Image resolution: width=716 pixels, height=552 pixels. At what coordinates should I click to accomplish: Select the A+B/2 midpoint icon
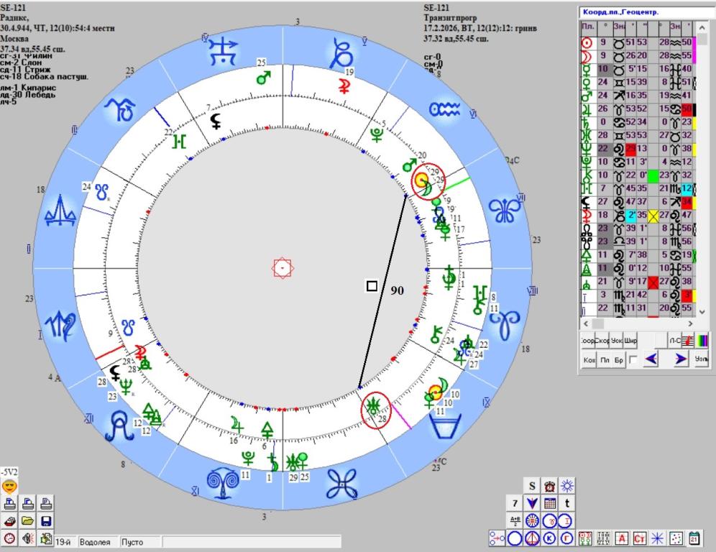pyautogui.click(x=515, y=520)
